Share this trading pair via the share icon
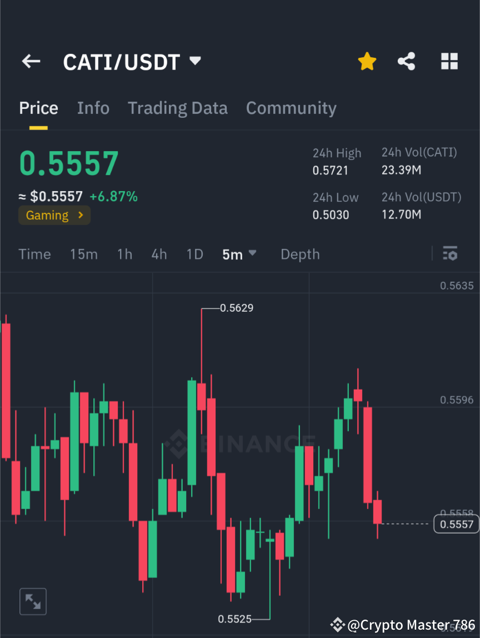Image resolution: width=480 pixels, height=638 pixels. [x=407, y=61]
